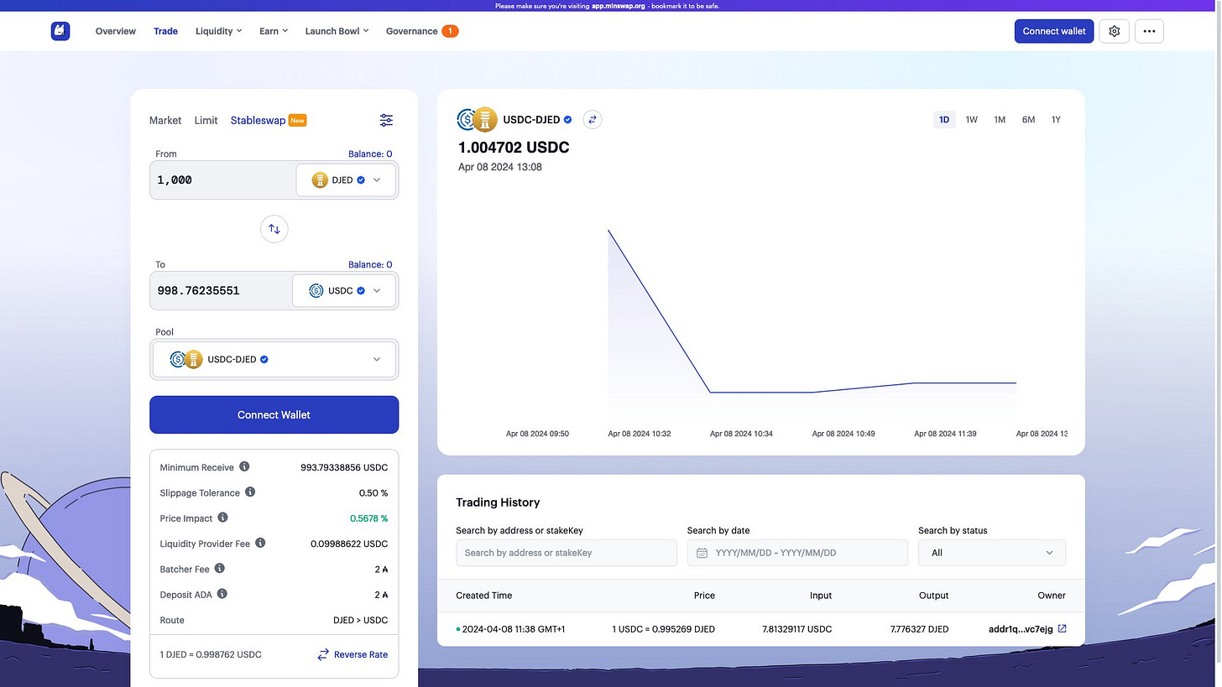Viewport: 1222px width, 687px height.
Task: Open owner address addr1q...vc7ejg
Action: click(x=1021, y=628)
